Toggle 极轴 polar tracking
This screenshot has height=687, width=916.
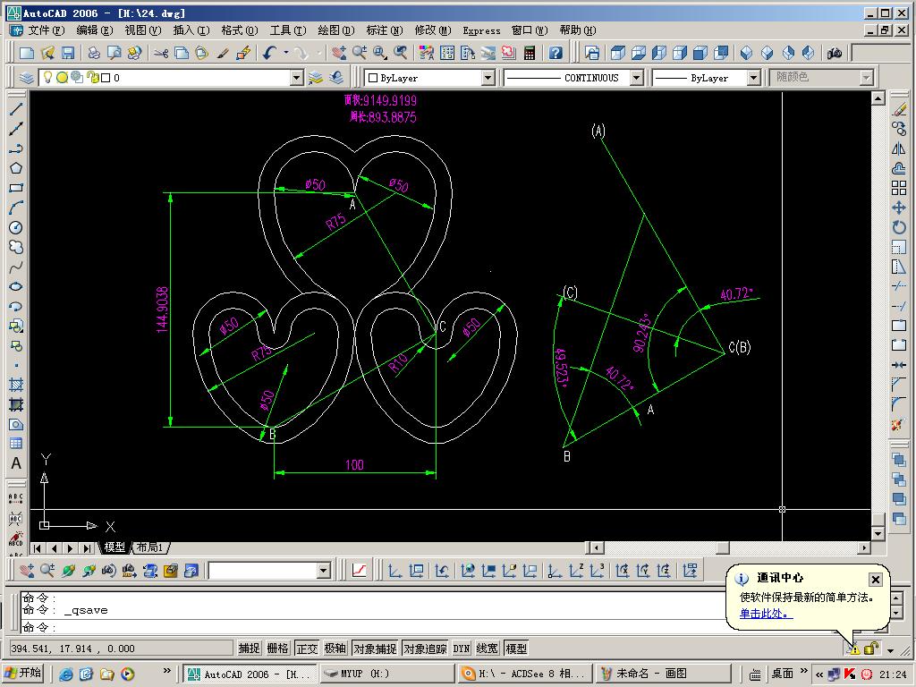(x=335, y=648)
